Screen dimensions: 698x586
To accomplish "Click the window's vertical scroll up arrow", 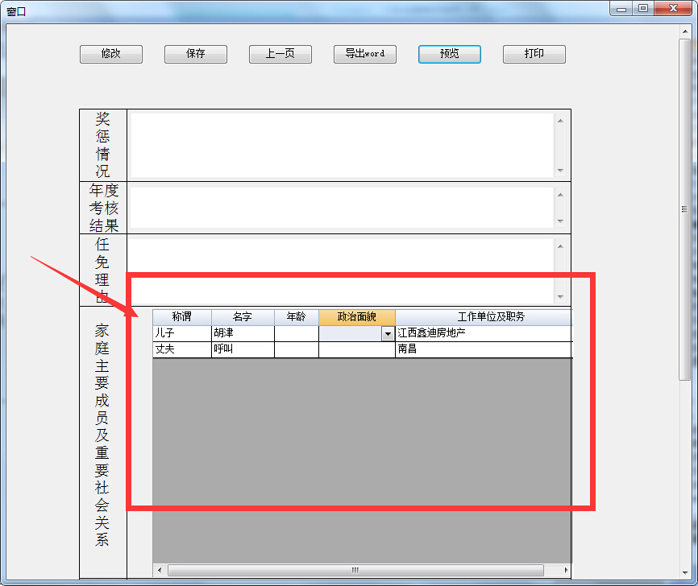I will (684, 31).
